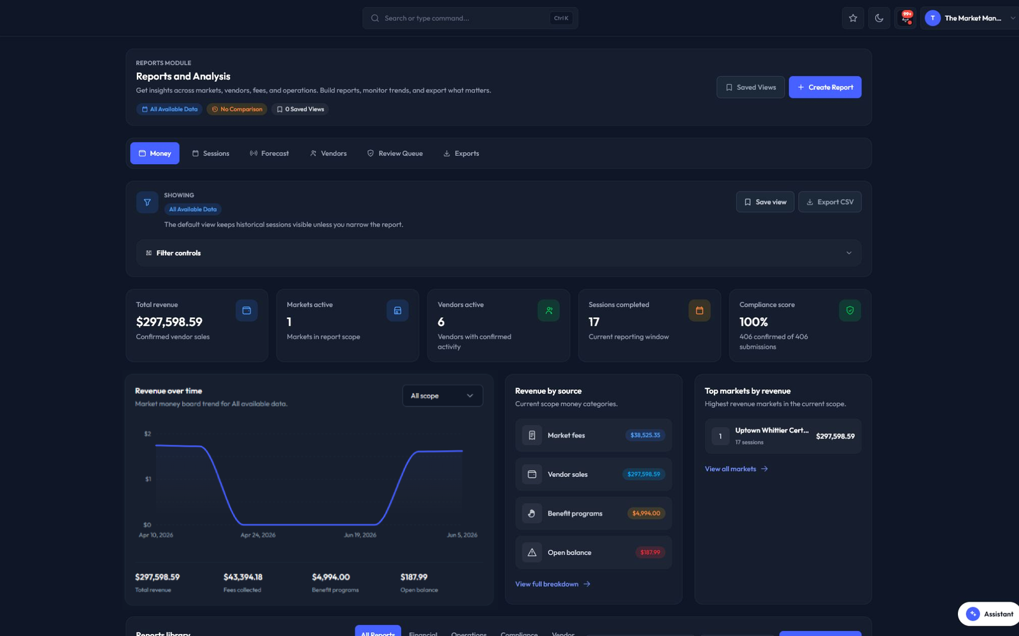Click the Vendor sales amount badge
1019x636 pixels.
pyautogui.click(x=644, y=474)
